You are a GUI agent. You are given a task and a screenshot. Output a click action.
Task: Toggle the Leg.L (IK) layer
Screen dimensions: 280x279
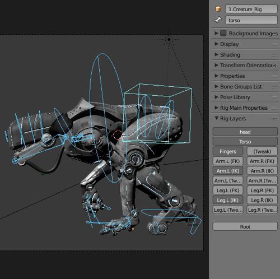point(228,200)
